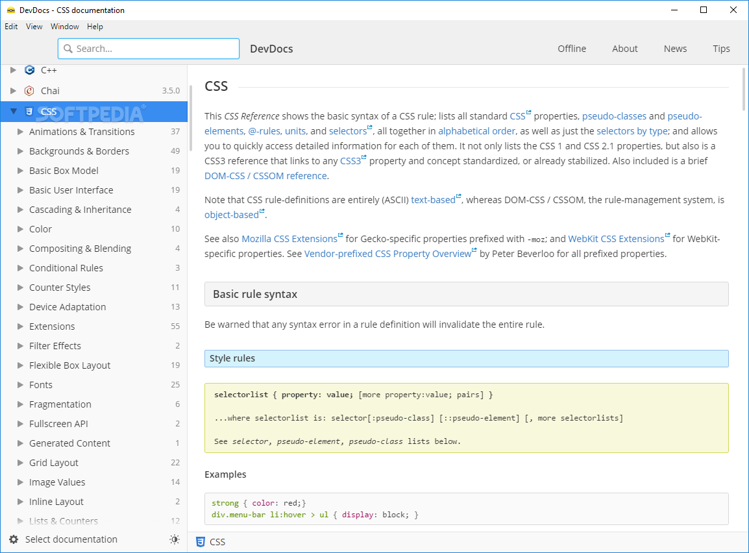Follow the selectors by type link
This screenshot has height=553, width=749.
pyautogui.click(x=632, y=131)
